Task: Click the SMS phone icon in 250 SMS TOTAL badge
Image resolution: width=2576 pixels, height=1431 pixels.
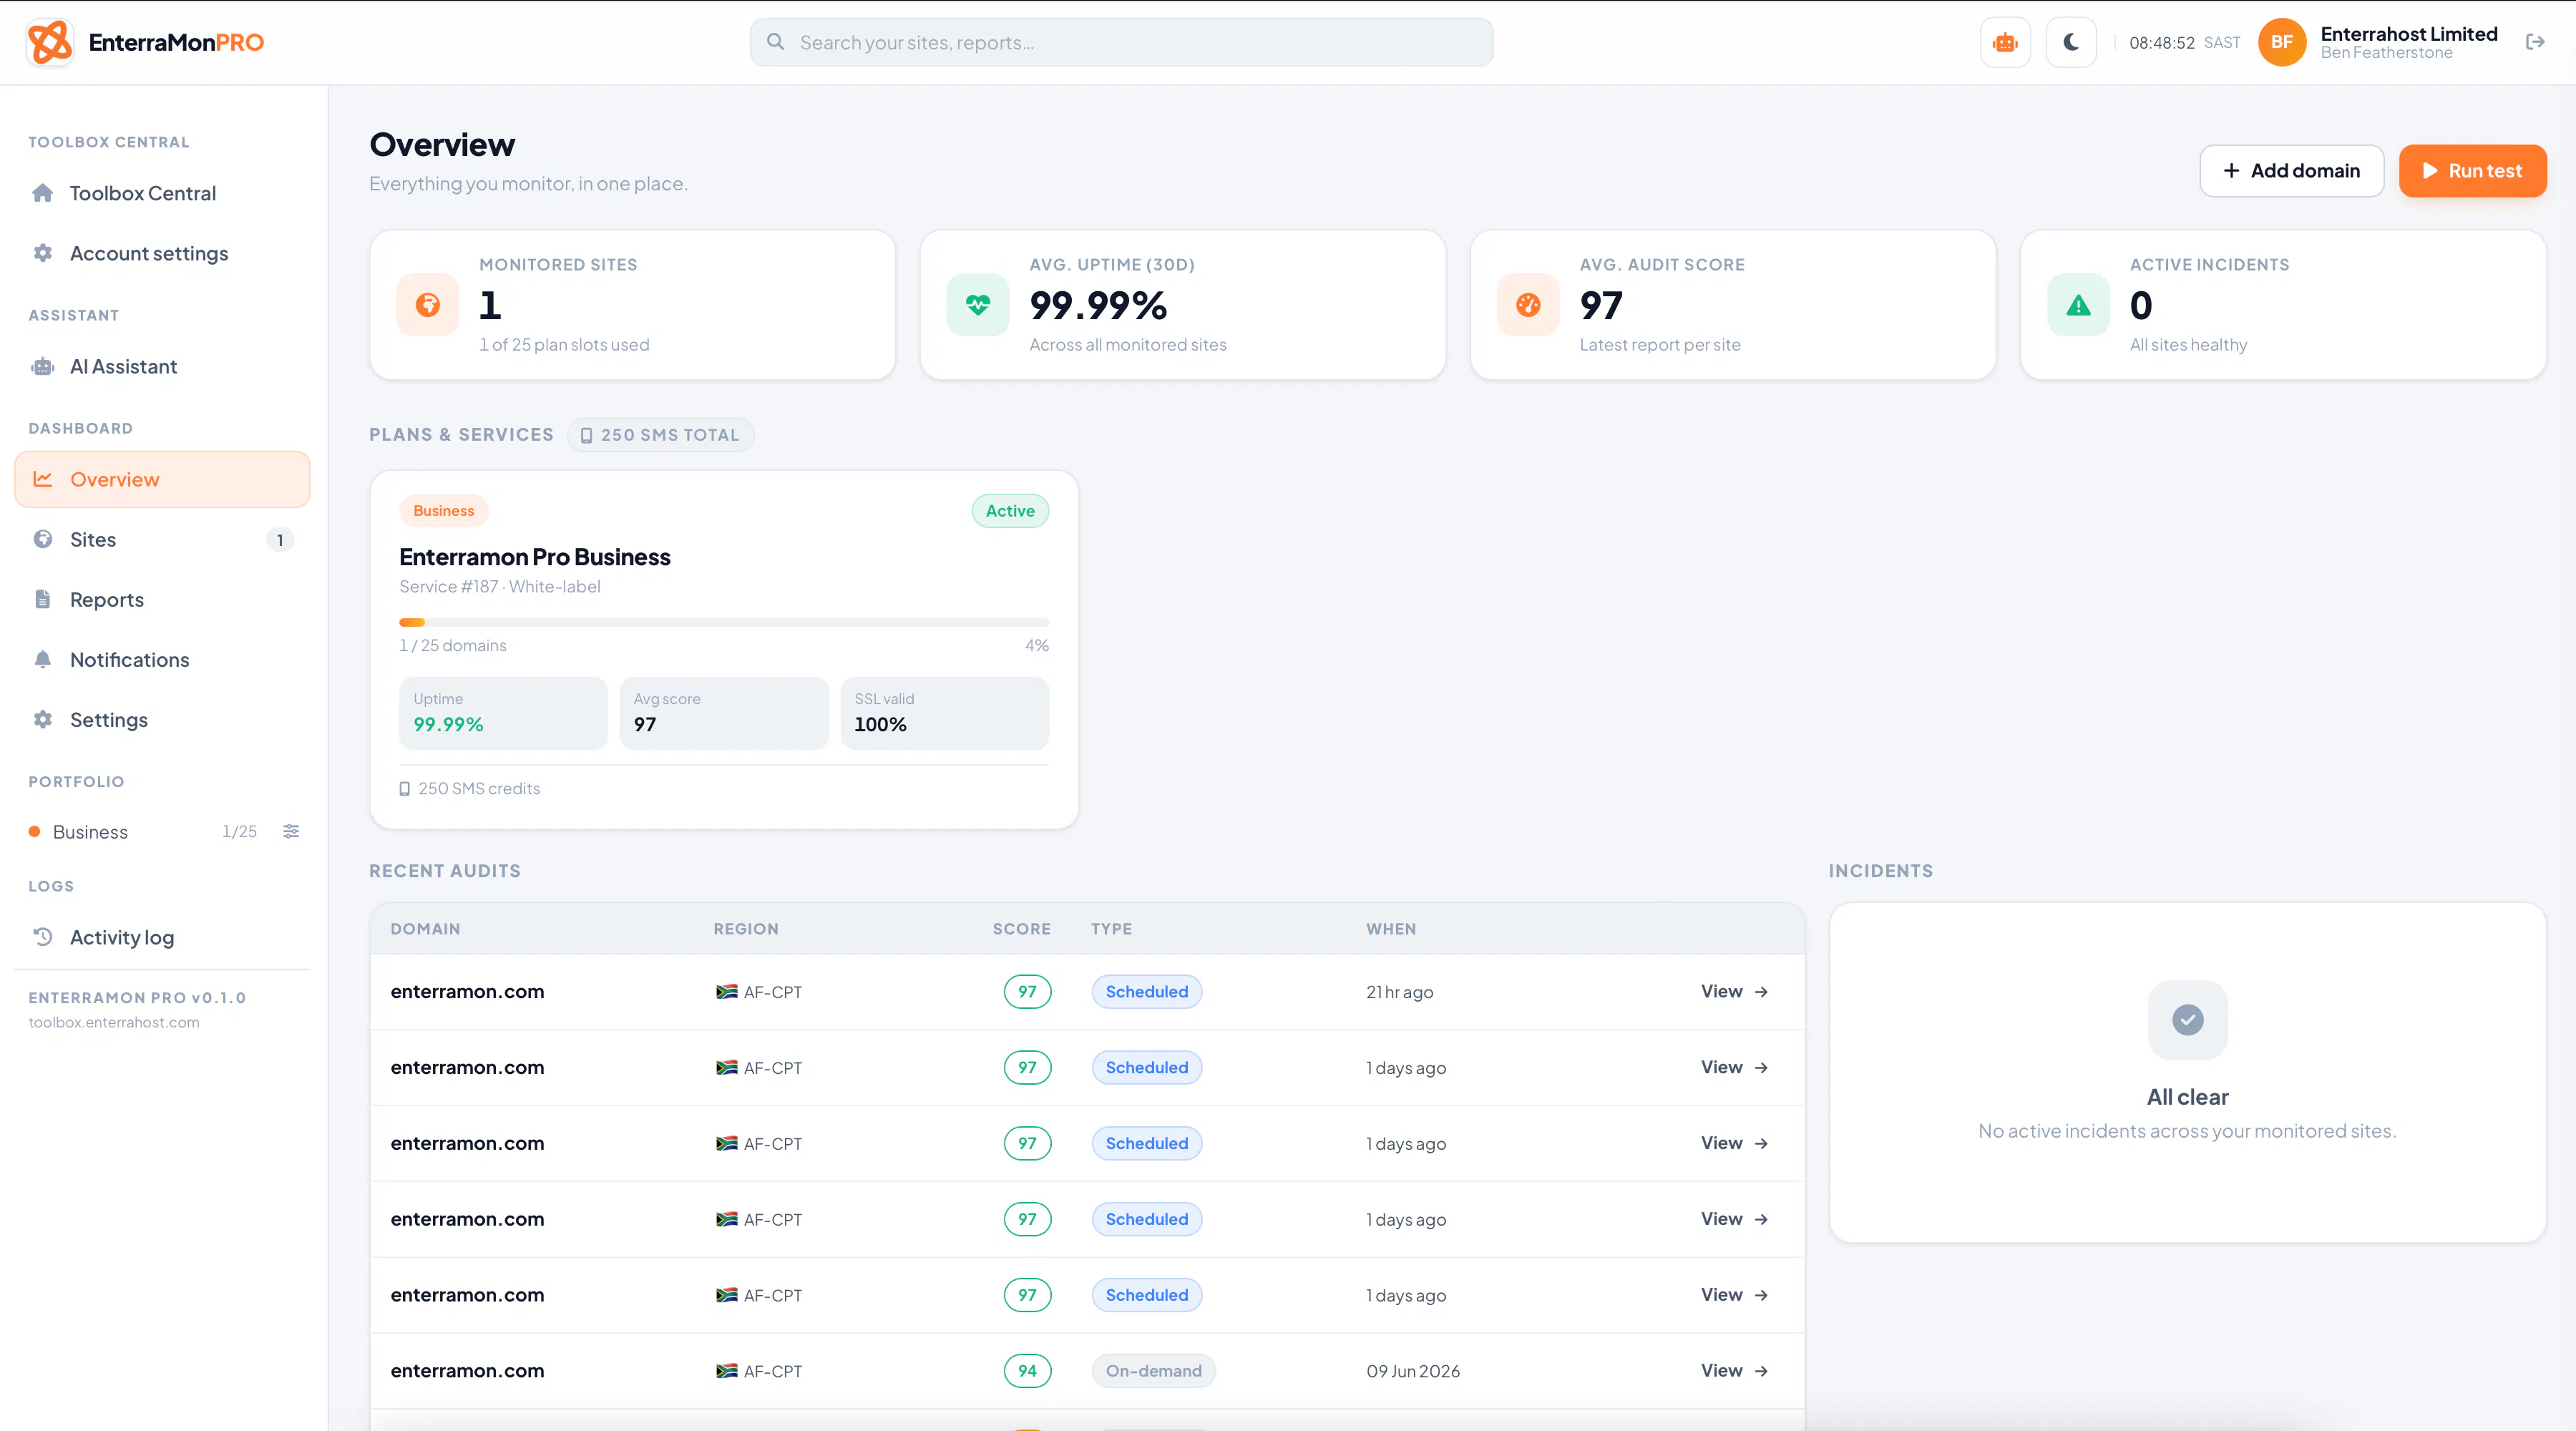Action: click(587, 435)
